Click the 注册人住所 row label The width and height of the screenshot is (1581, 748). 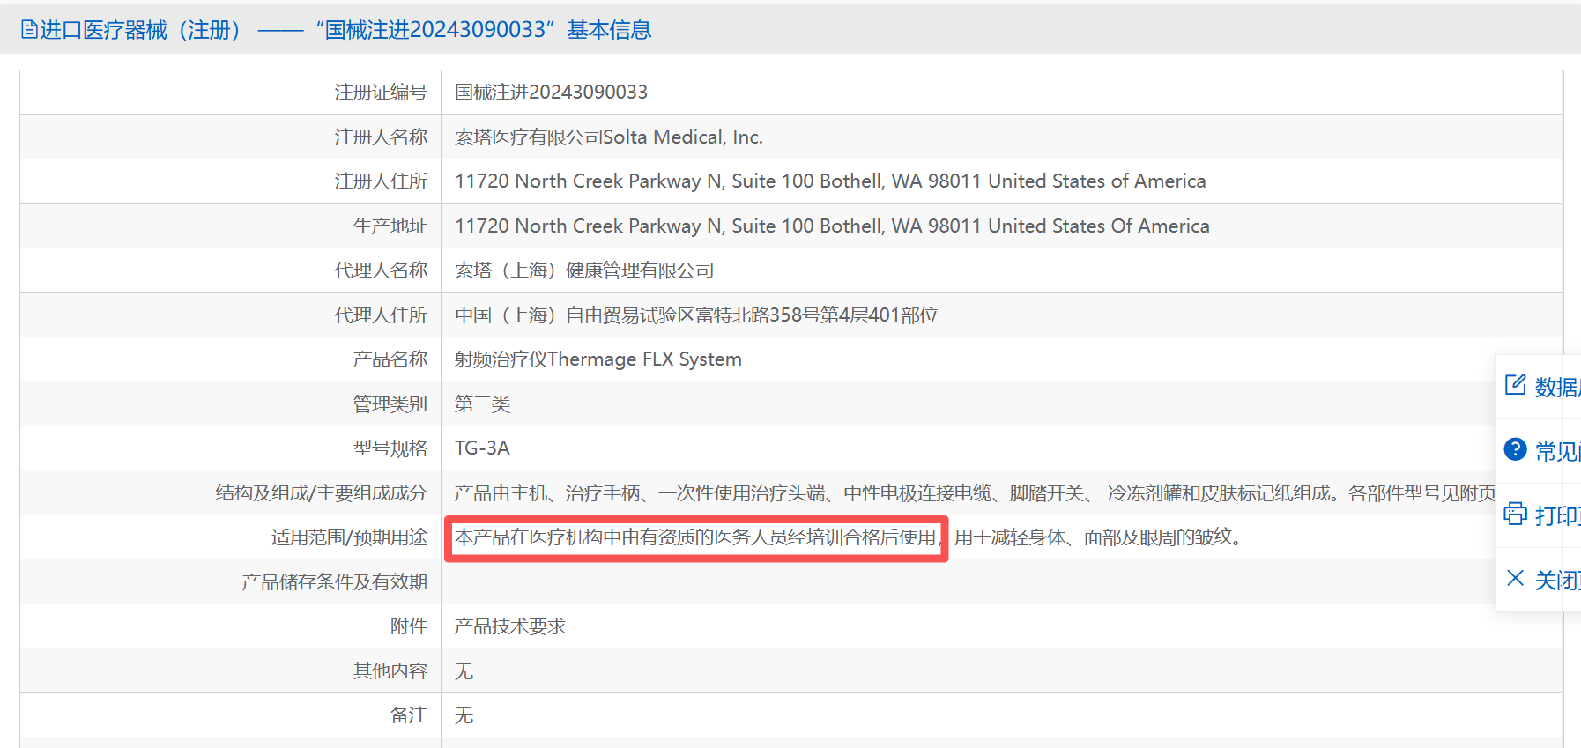[x=381, y=181]
